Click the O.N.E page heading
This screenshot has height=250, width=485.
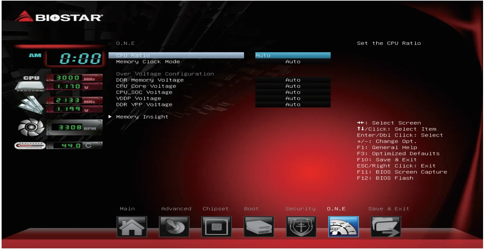click(125, 43)
